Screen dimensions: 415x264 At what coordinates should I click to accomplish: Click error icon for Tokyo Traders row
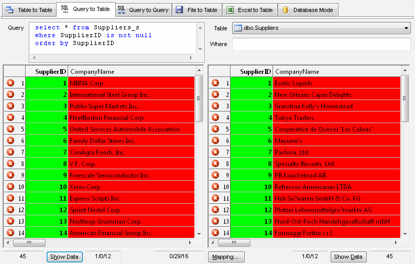[x=215, y=117]
